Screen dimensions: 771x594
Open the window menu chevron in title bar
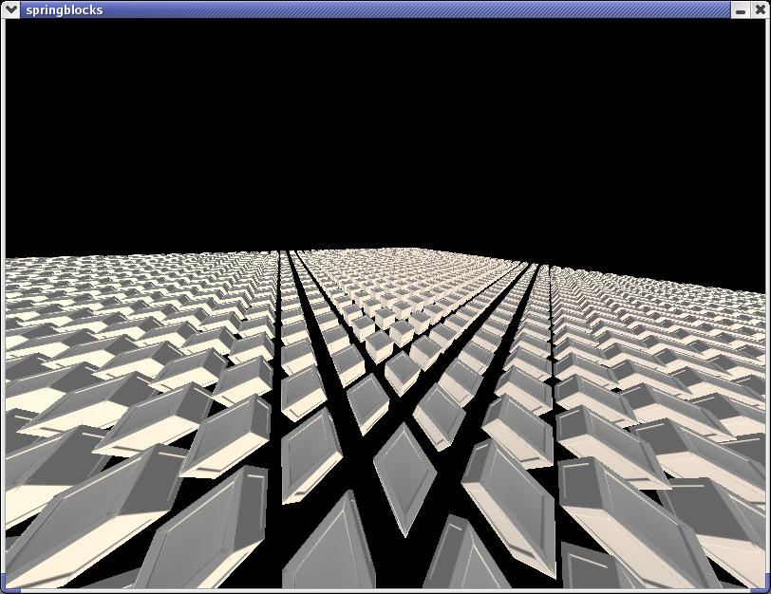coord(10,9)
